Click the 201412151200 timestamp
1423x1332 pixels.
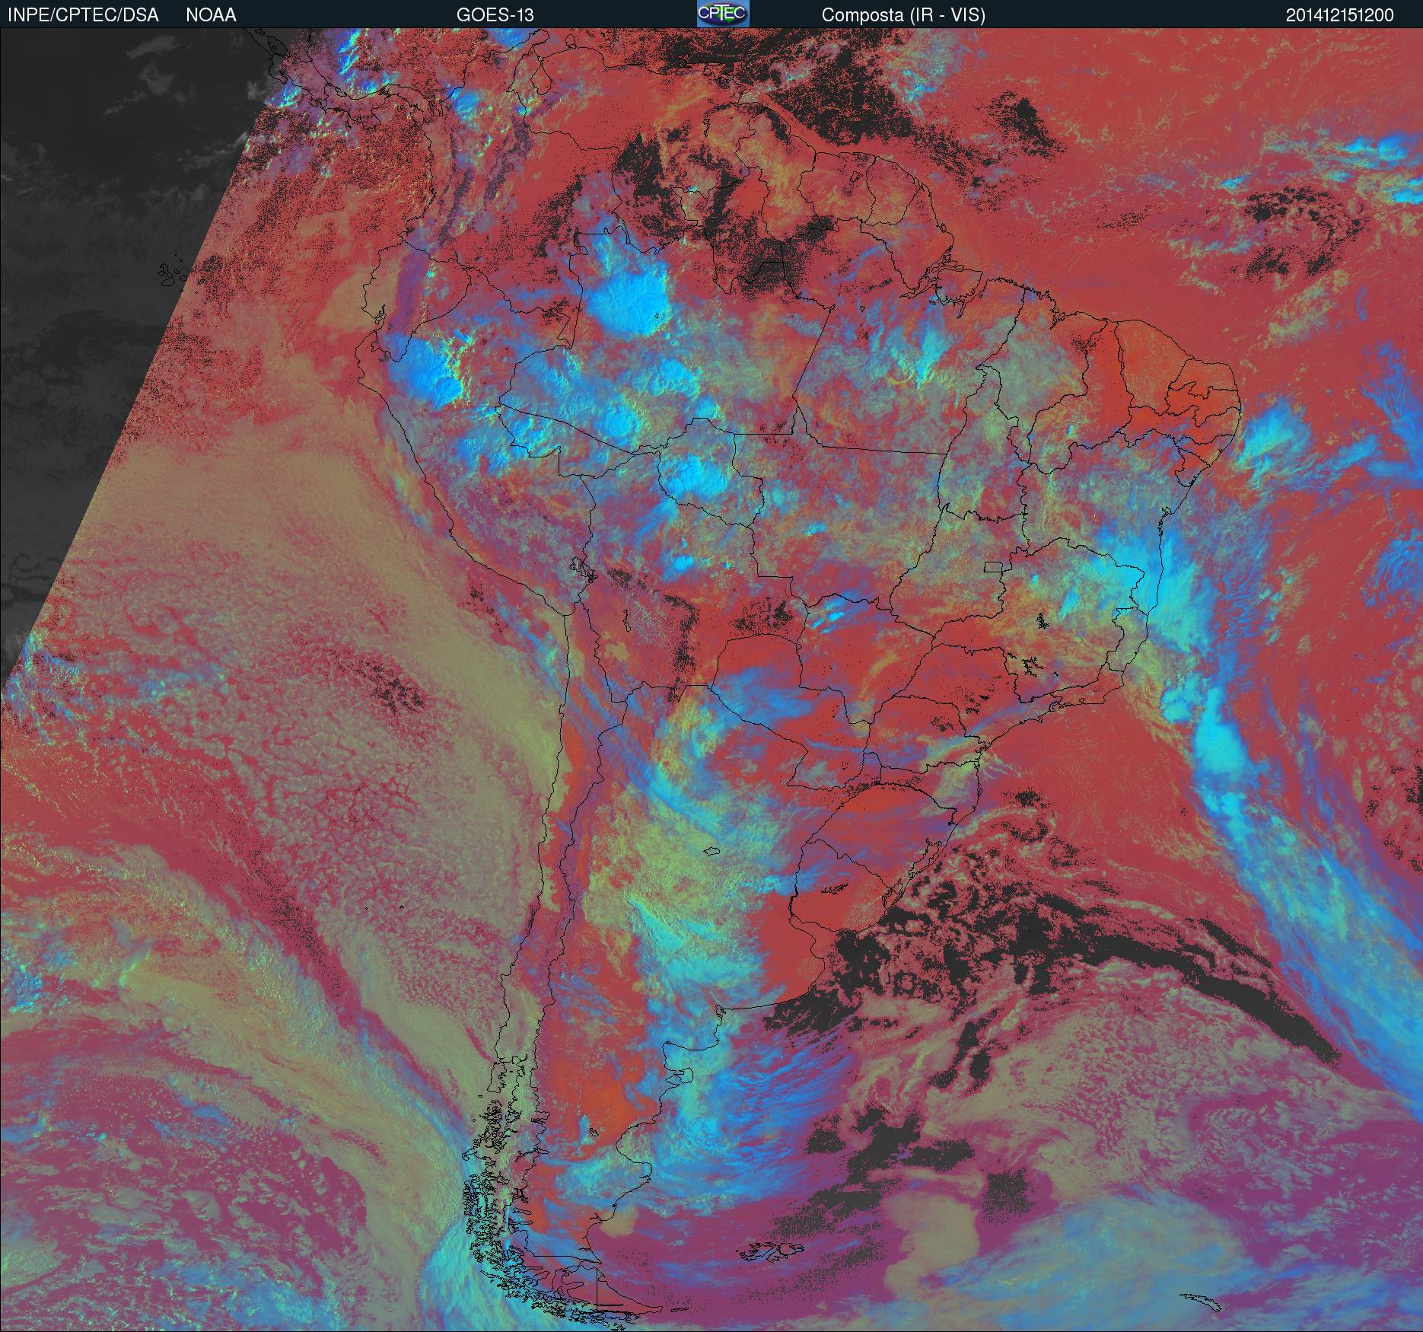coord(1340,15)
